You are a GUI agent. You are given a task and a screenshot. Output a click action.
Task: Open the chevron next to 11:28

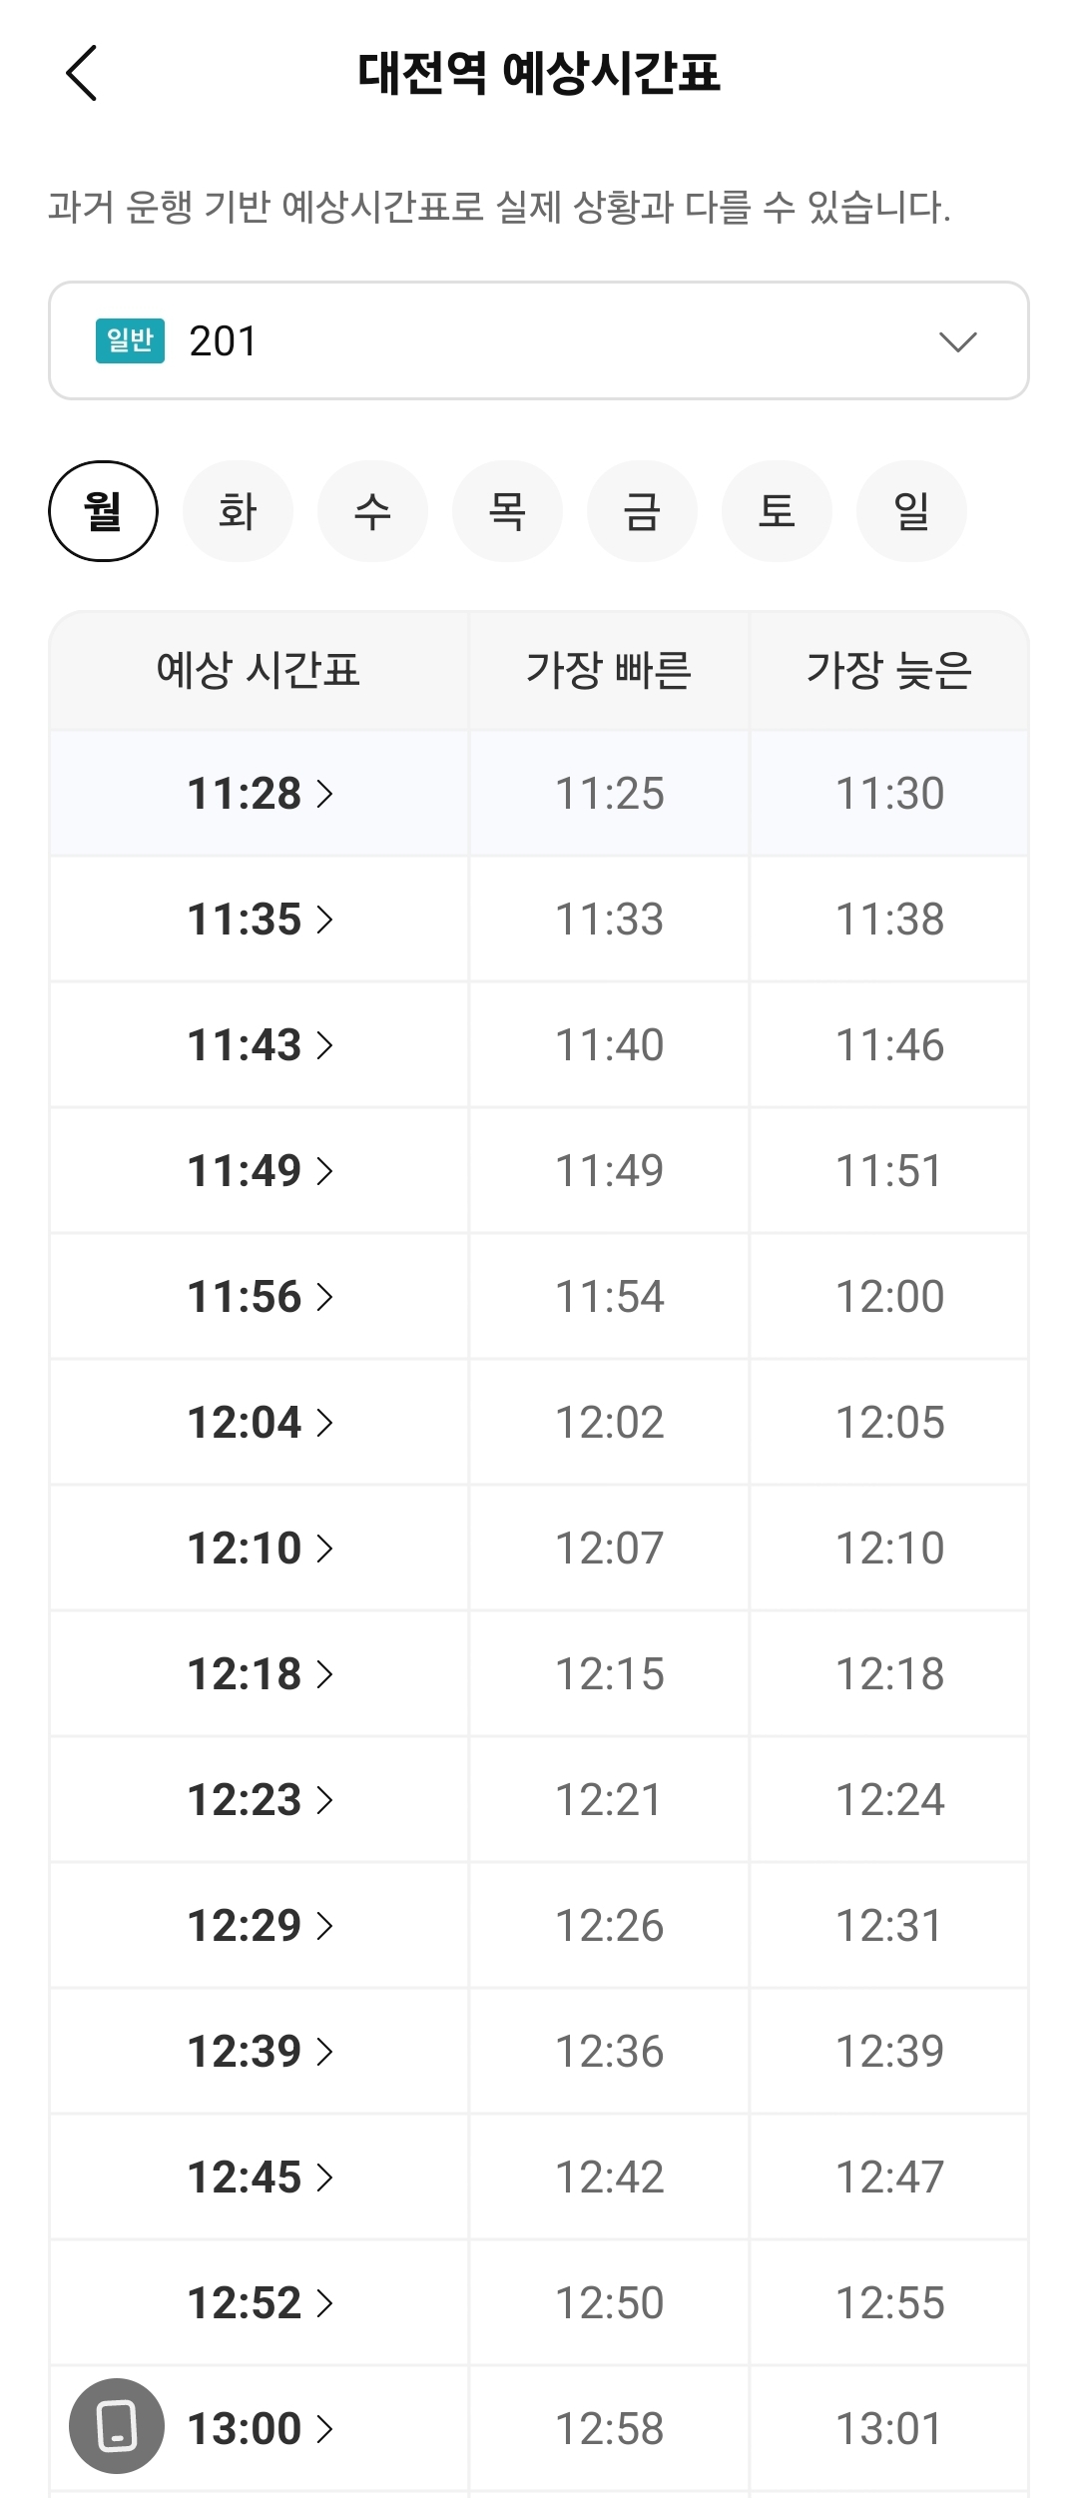[324, 794]
